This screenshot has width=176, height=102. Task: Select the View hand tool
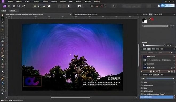(x=2, y=15)
